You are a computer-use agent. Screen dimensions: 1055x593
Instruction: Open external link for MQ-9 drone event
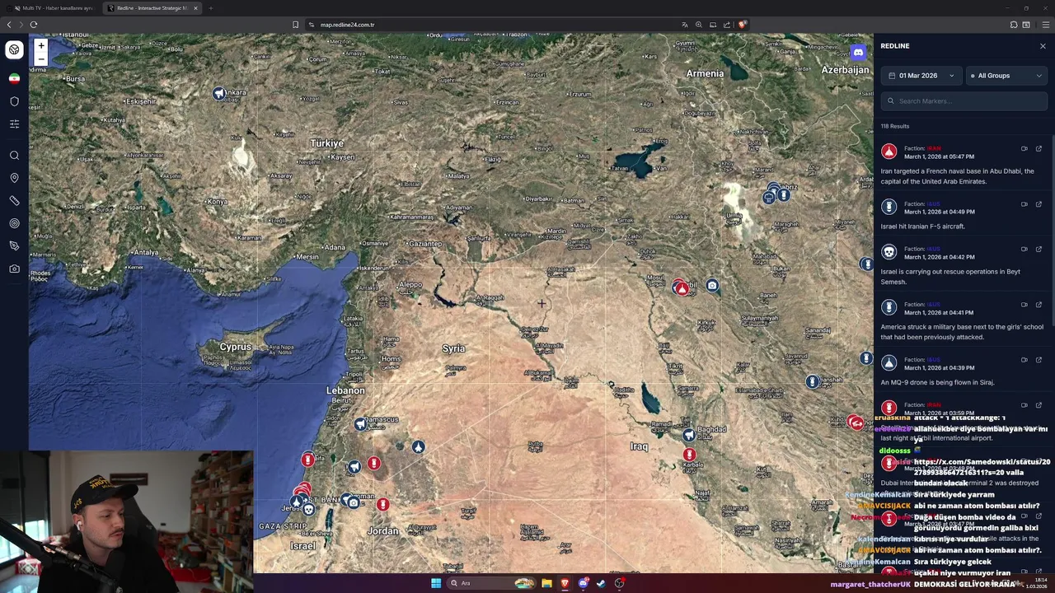1039,360
